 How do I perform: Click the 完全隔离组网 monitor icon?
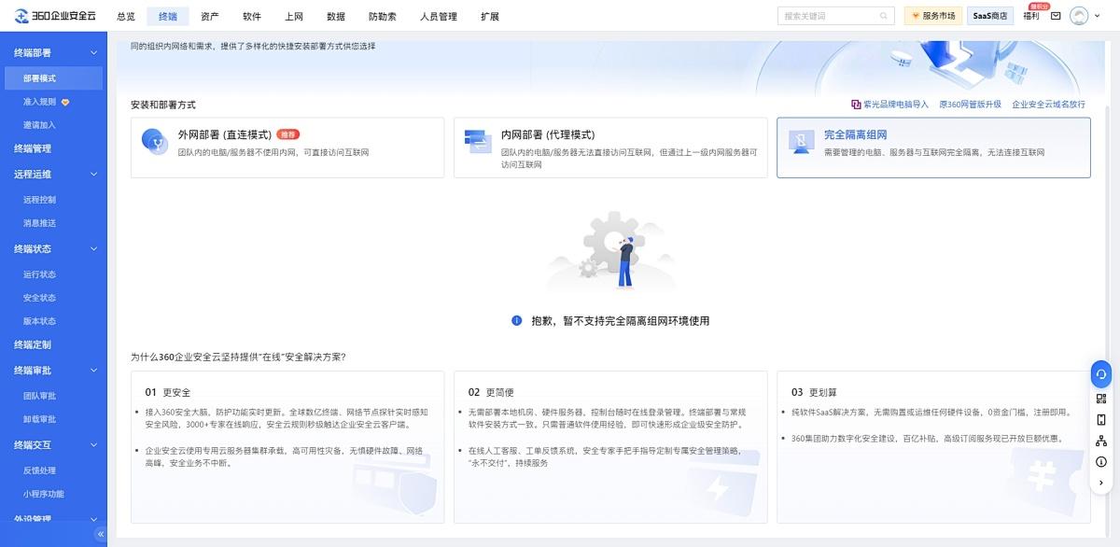(x=801, y=141)
